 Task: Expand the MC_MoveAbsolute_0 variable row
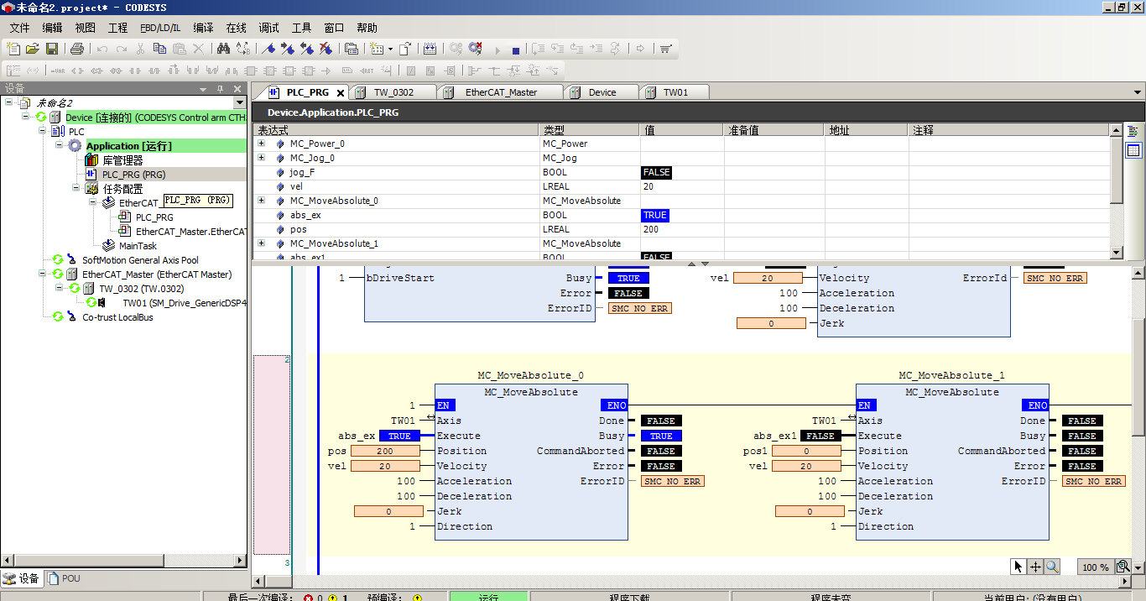261,201
